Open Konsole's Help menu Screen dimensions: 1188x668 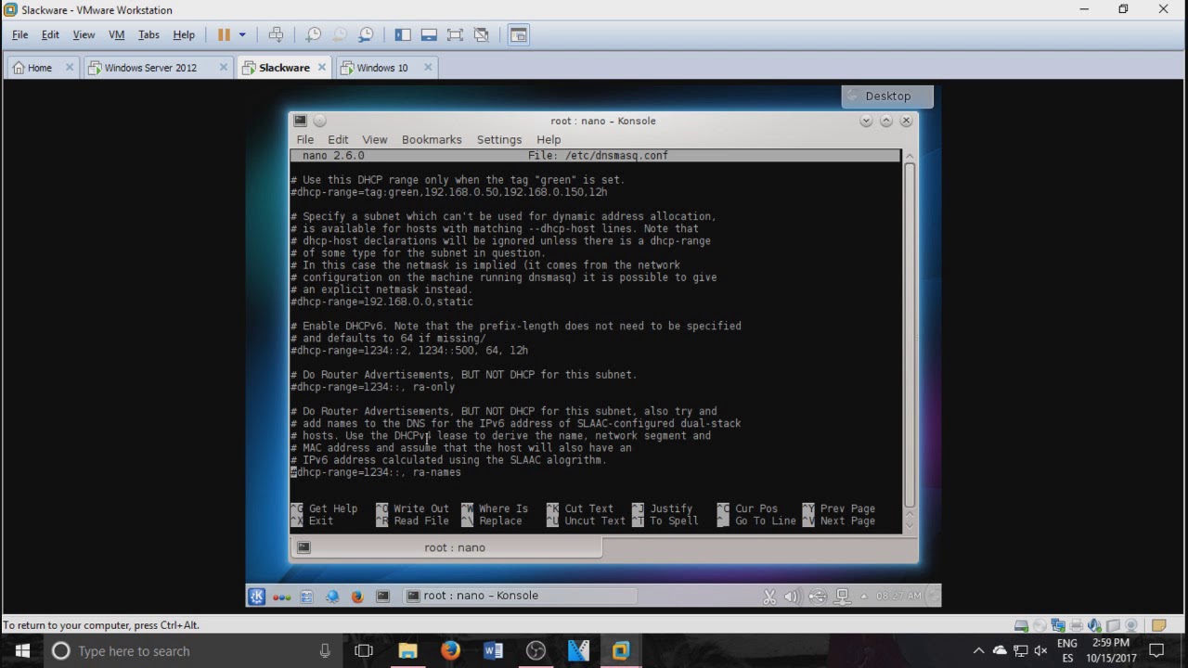point(549,139)
